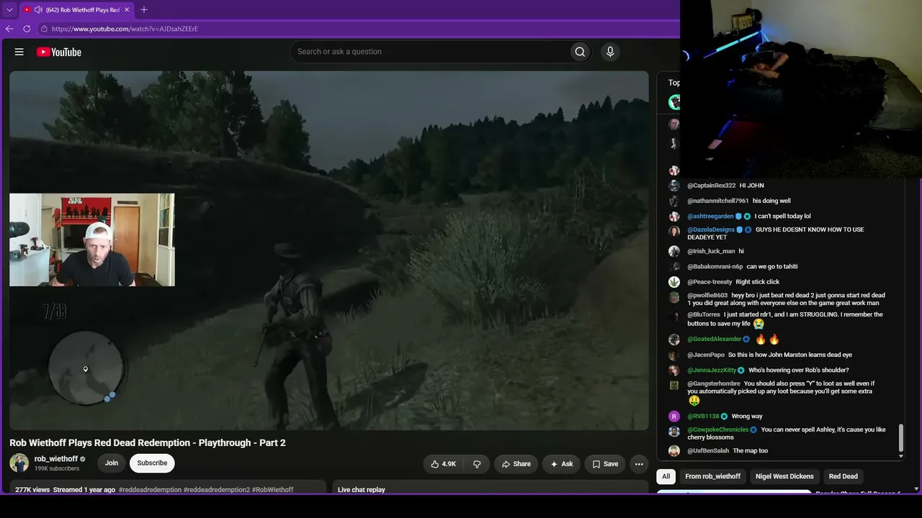The width and height of the screenshot is (922, 518).
Task: Open @GoatedAlexander's chat avatar
Action: [674, 340]
